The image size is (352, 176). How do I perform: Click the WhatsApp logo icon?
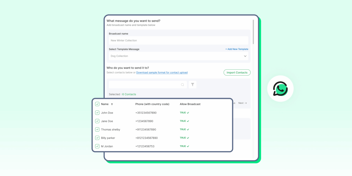(x=280, y=88)
